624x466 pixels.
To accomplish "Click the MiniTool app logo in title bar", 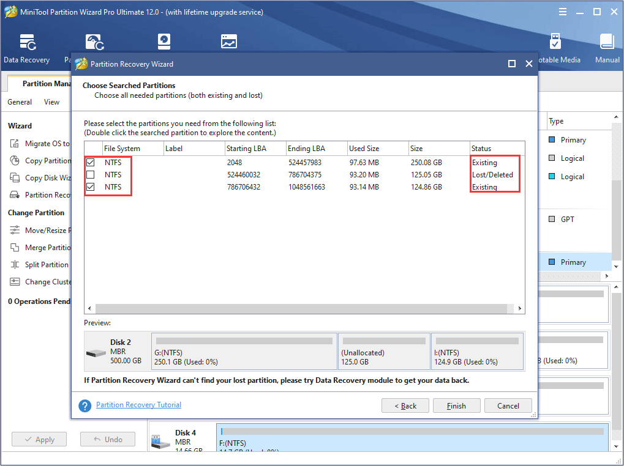I will (11, 12).
